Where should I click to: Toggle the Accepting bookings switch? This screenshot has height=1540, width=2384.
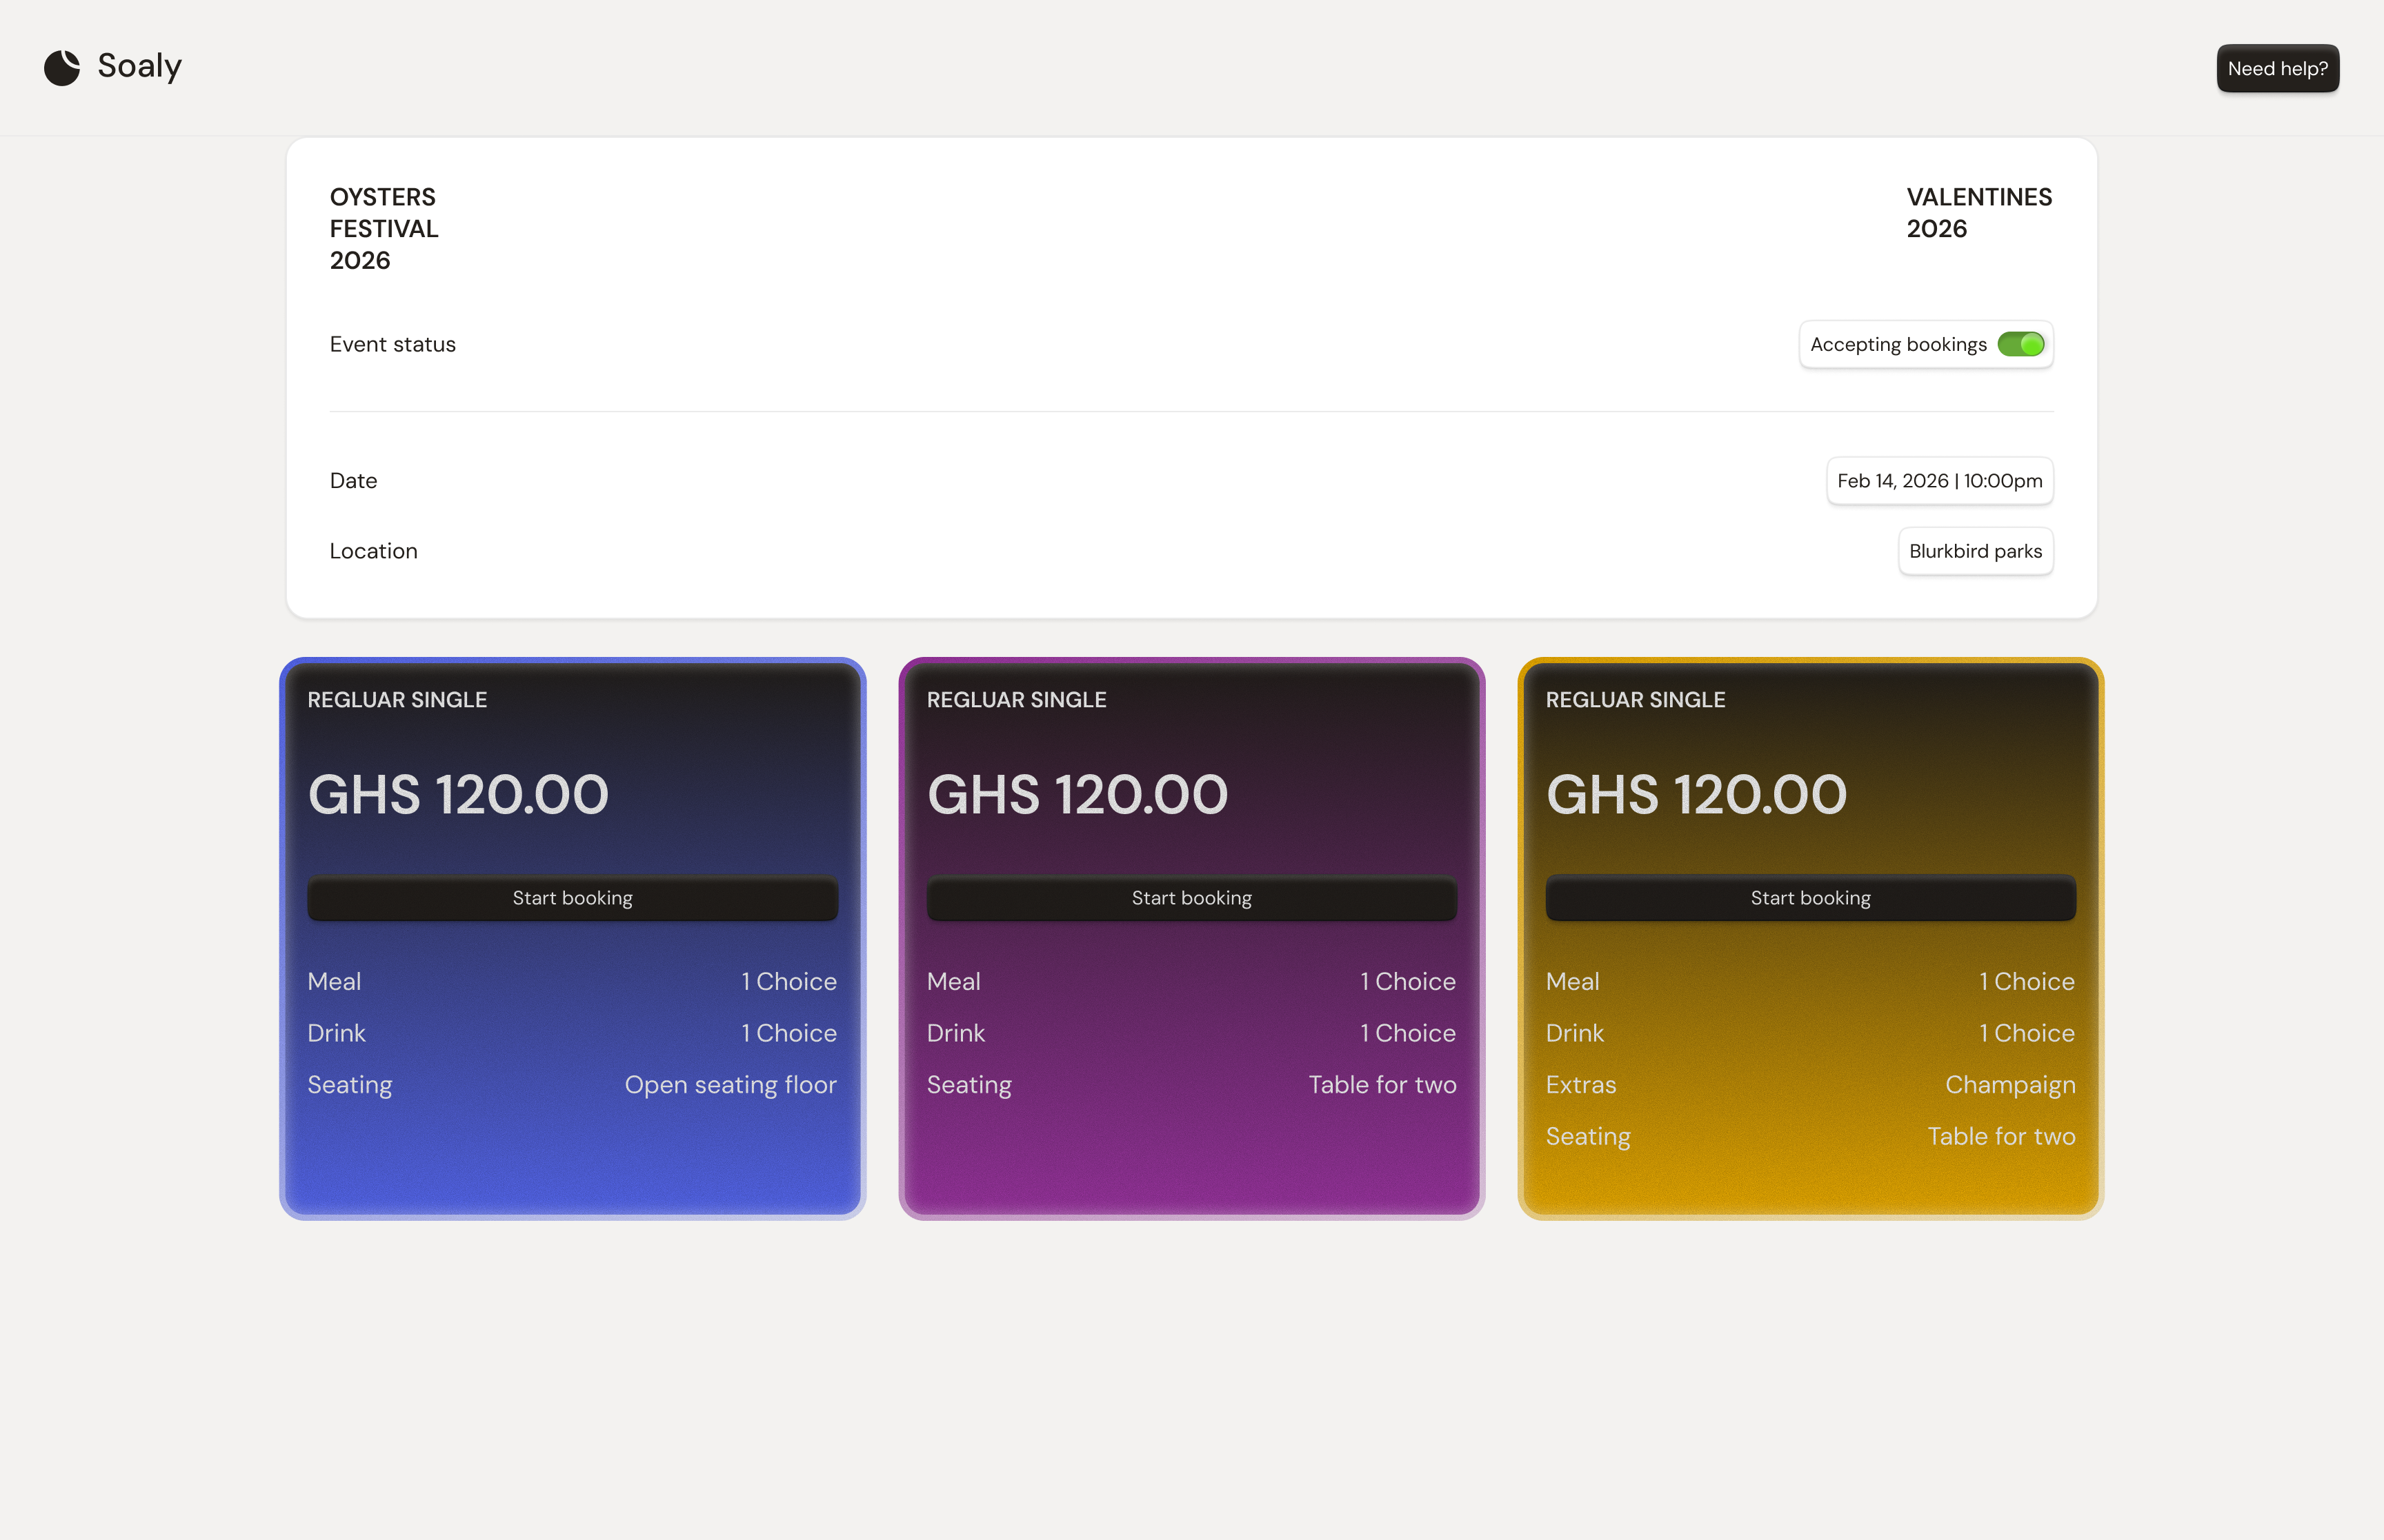click(2020, 344)
